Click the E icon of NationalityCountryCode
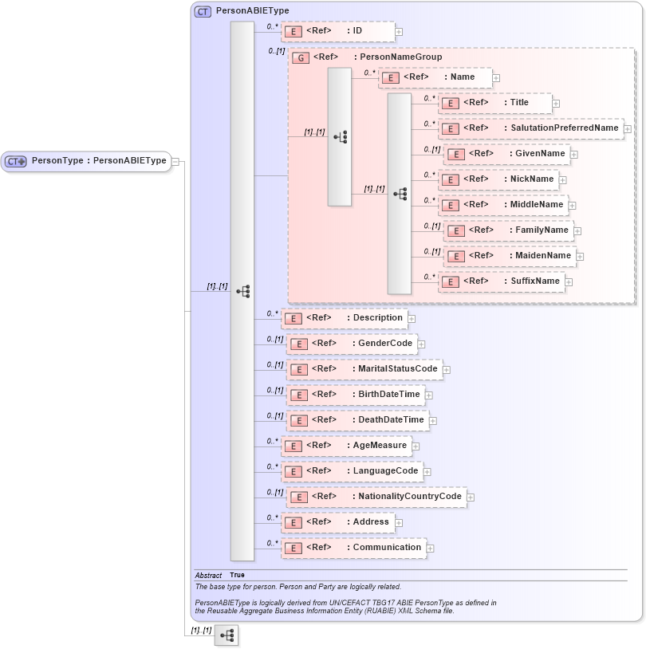Screen dimensions: 646x649 (x=299, y=497)
